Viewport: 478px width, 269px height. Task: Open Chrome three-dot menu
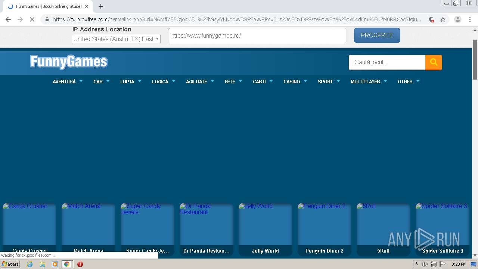pyautogui.click(x=470, y=19)
